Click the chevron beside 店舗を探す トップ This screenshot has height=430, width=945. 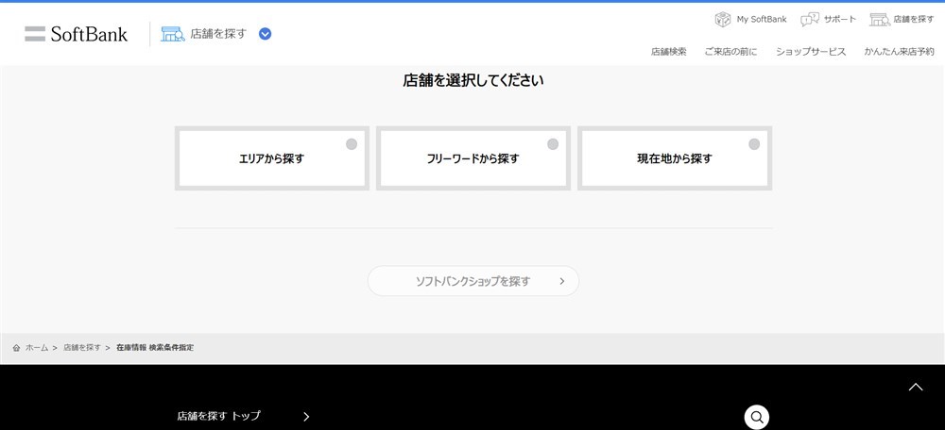pos(306,416)
